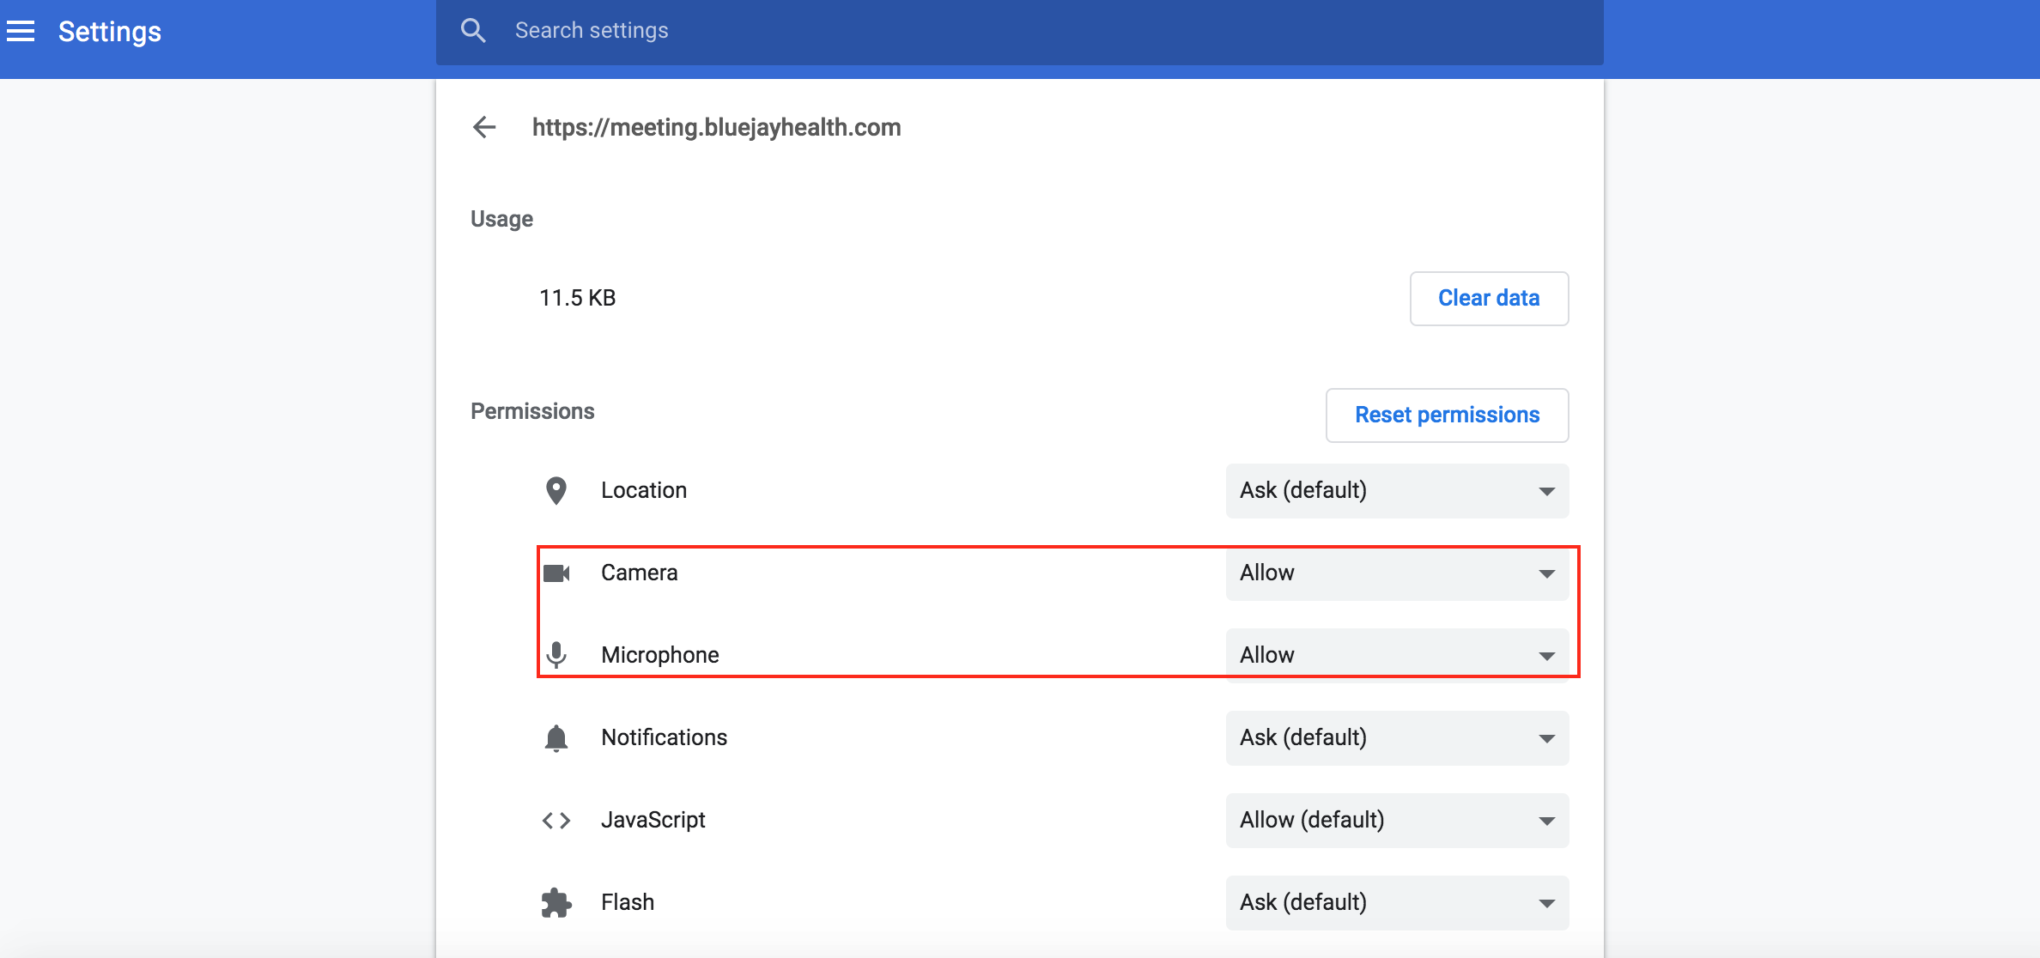2040x958 pixels.
Task: Click the Notifications bell icon
Action: click(x=556, y=738)
